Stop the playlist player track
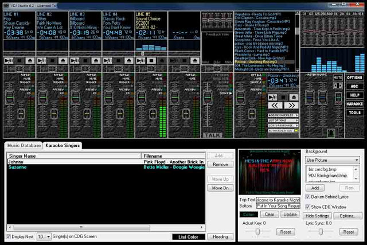The image size is (367, 245). pyautogui.click(x=283, y=97)
